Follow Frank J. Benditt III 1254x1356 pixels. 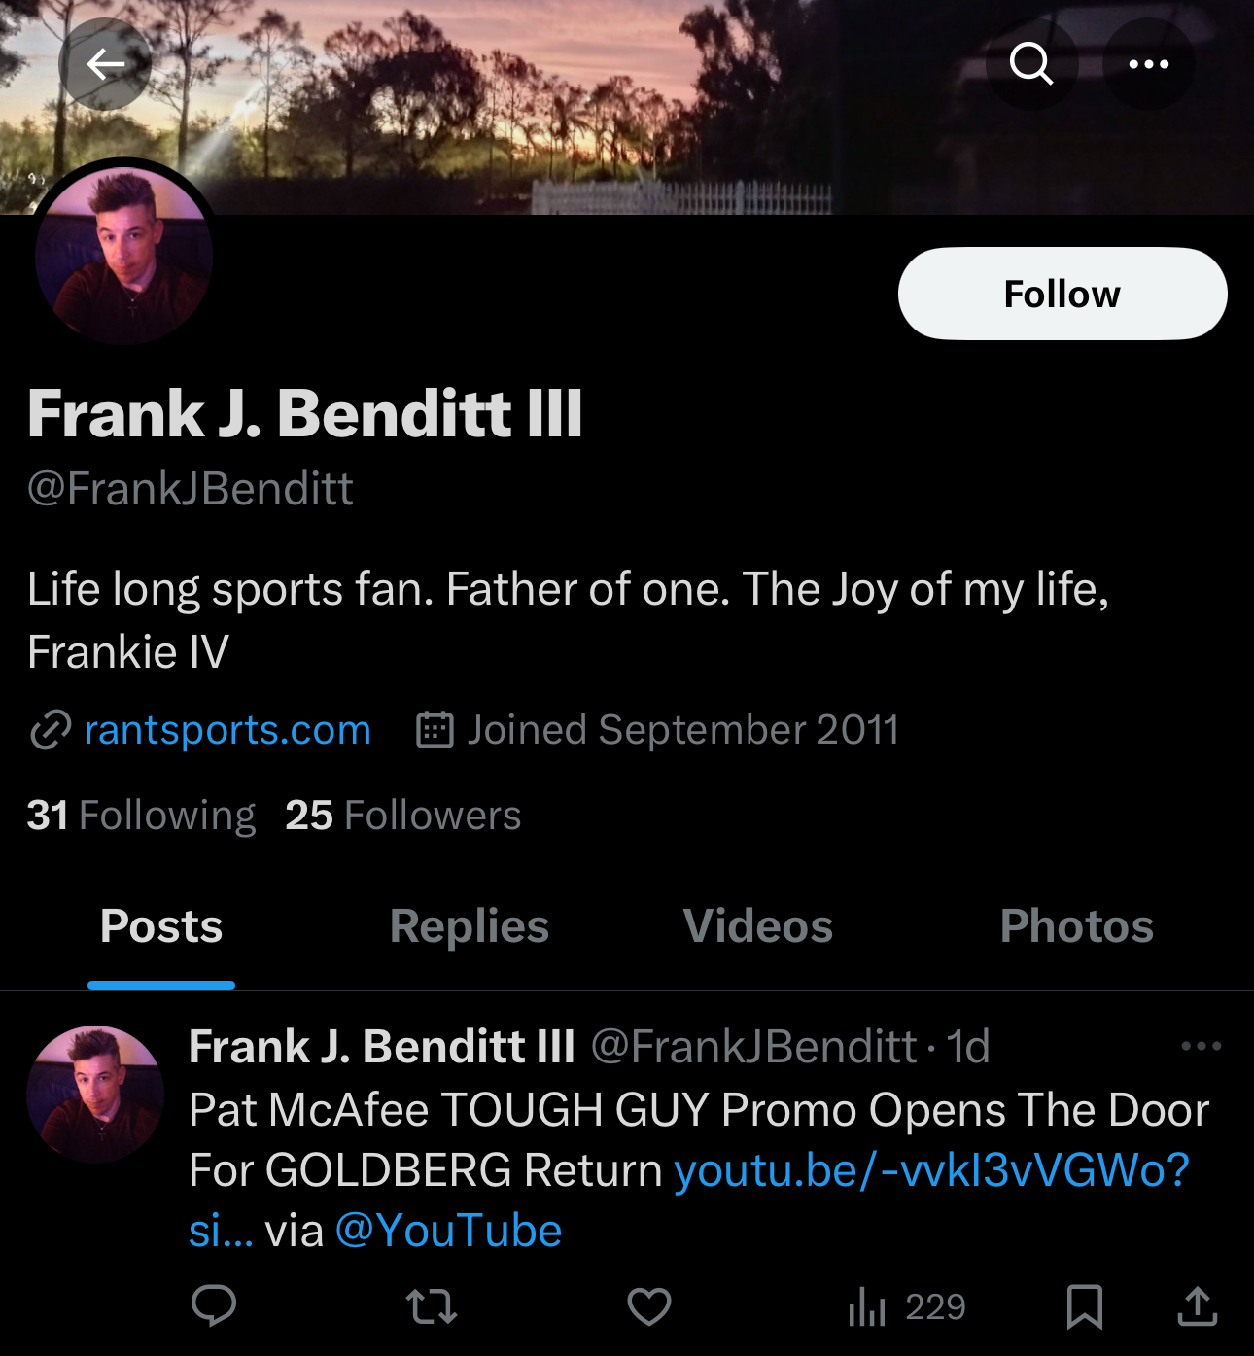coord(1062,294)
